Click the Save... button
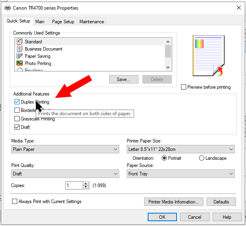Viewport: 246px width, 226px height. 124,79
